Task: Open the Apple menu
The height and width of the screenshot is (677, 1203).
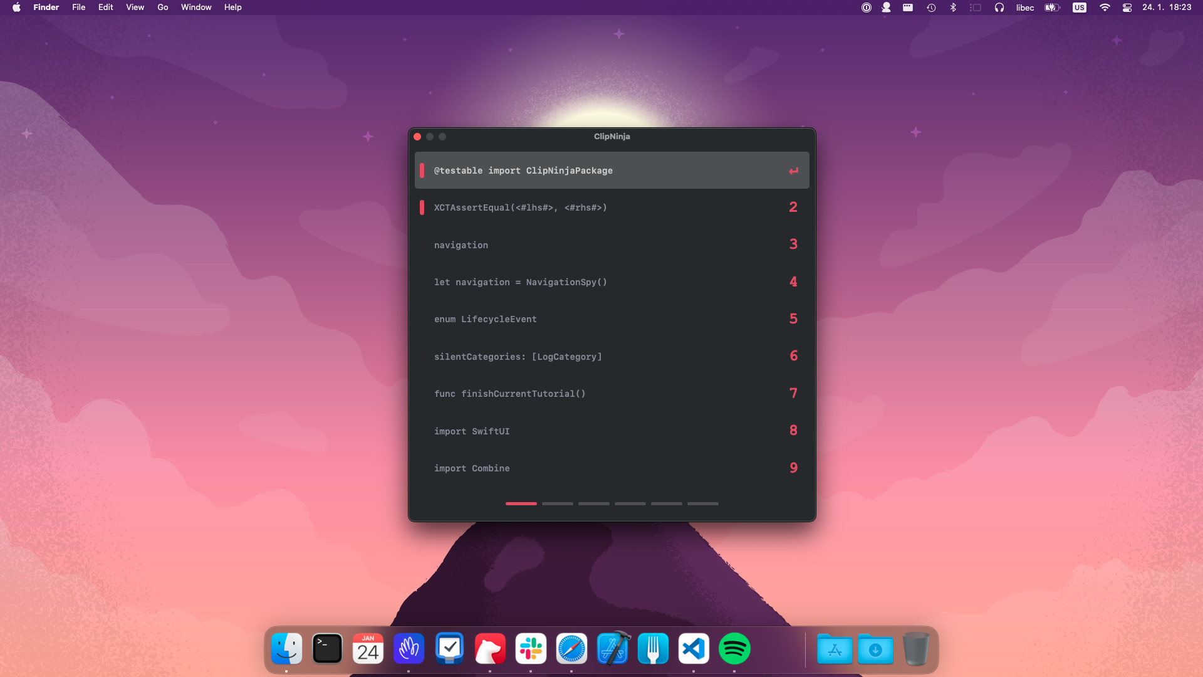Action: click(16, 8)
